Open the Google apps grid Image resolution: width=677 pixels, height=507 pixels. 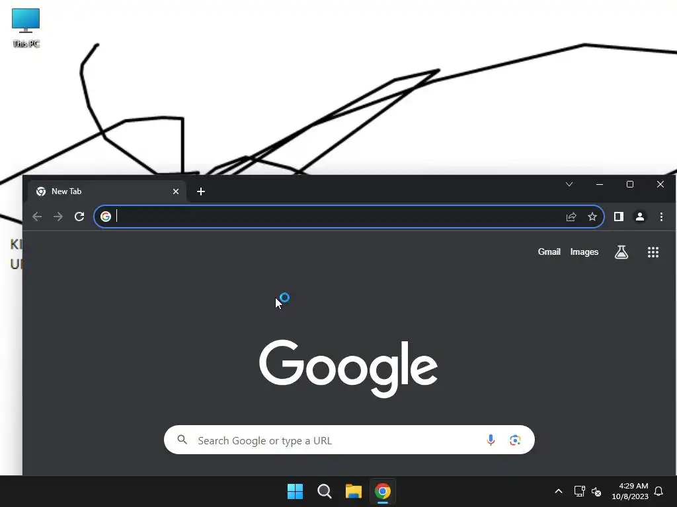tap(653, 252)
